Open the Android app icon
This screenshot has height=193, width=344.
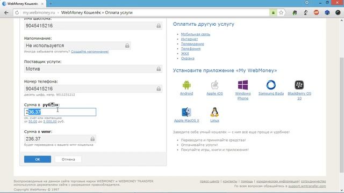click(x=187, y=85)
